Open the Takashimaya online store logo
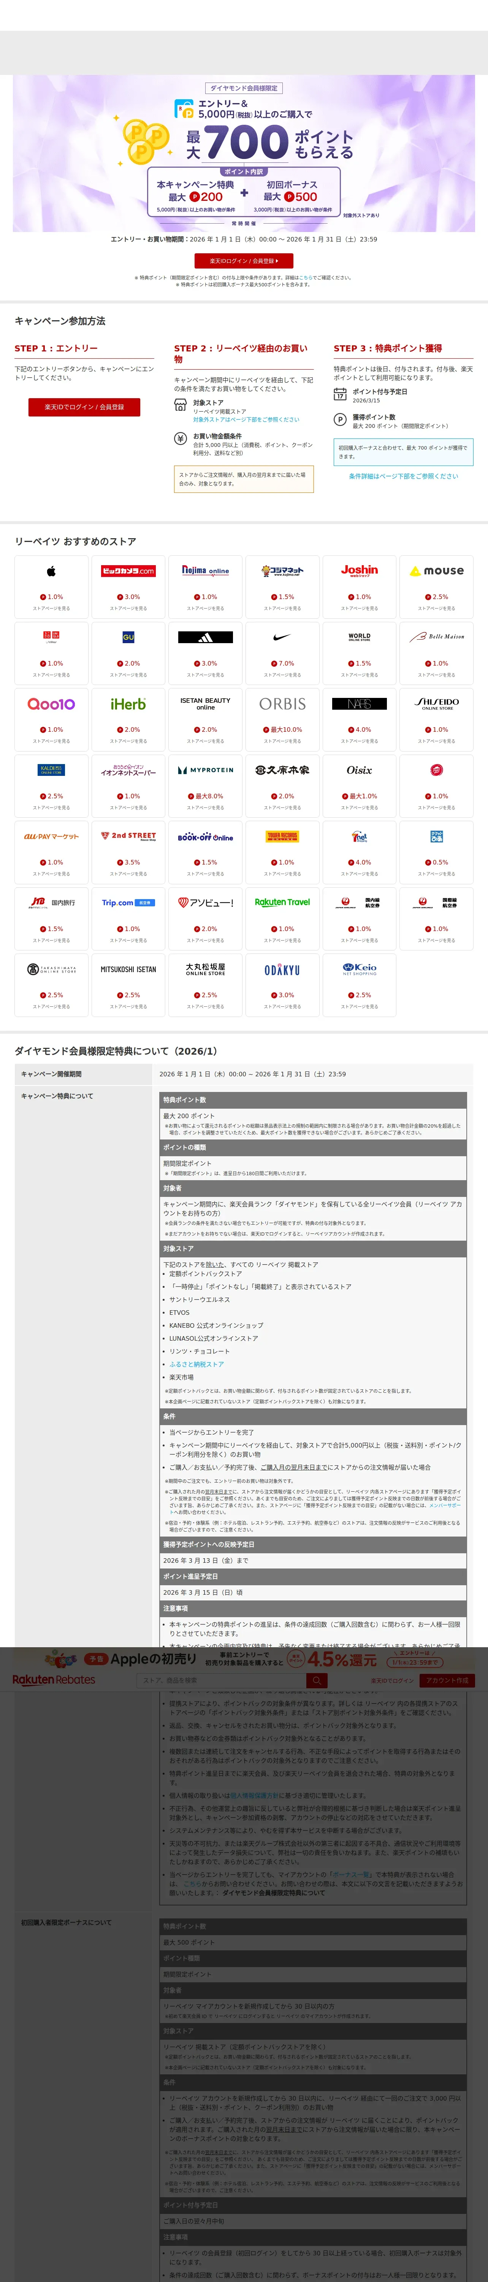 [x=51, y=969]
